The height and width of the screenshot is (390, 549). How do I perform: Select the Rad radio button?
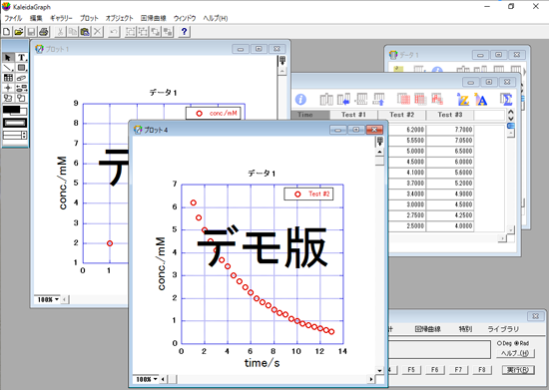click(x=516, y=343)
